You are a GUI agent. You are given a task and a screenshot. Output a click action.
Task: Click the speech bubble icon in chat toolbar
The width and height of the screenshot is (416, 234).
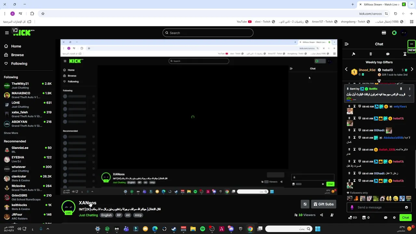point(388,54)
